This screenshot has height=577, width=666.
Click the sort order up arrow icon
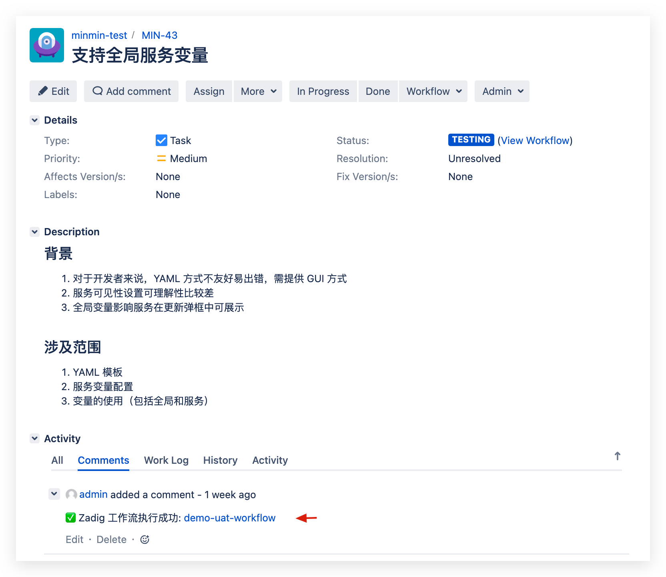point(617,456)
